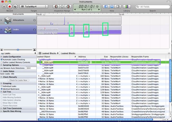
Task: Set inspection range end icon
Action: point(68,7)
